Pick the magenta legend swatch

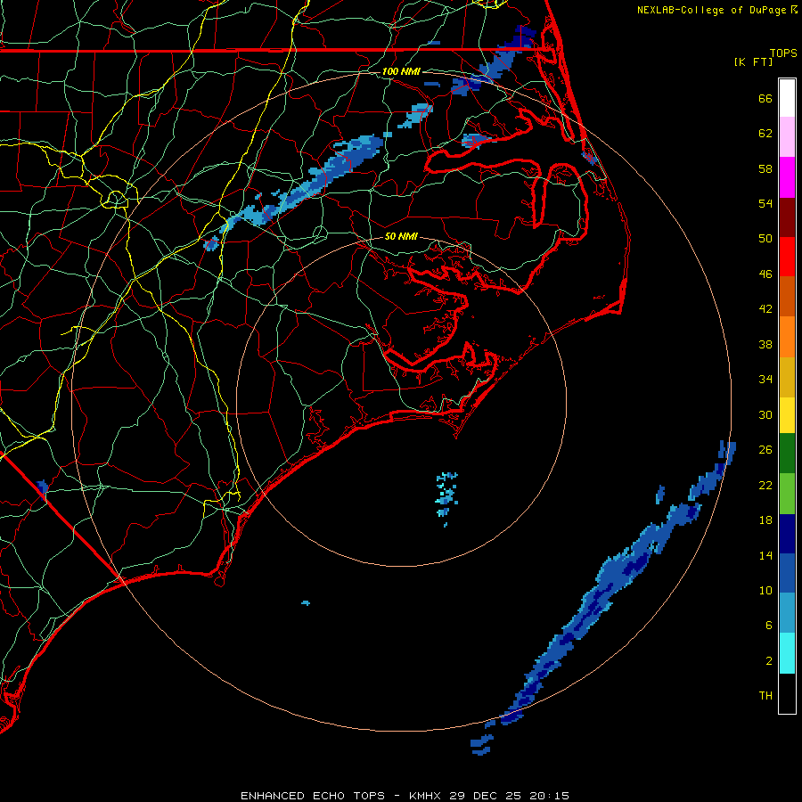tap(787, 177)
